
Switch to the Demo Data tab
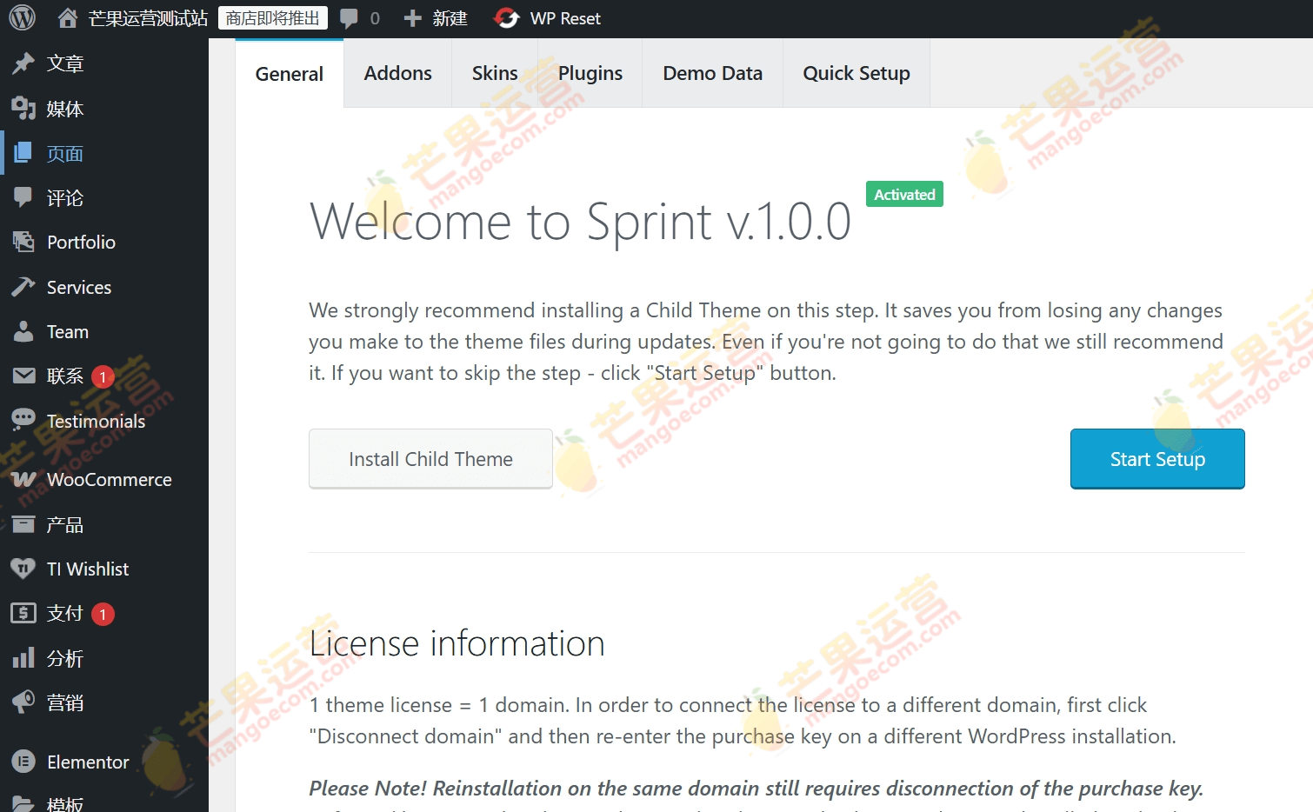pos(712,73)
